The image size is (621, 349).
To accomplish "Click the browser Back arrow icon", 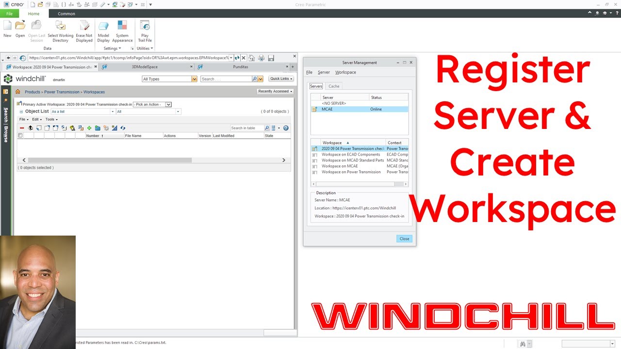I will tap(8, 58).
